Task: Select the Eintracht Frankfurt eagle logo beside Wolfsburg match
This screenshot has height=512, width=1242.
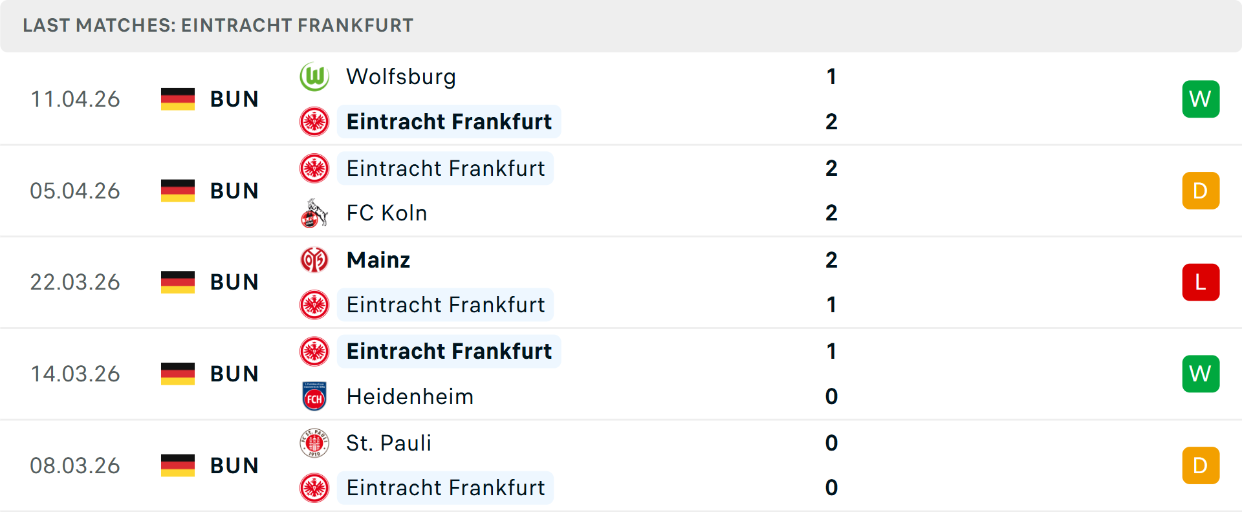Action: [314, 122]
